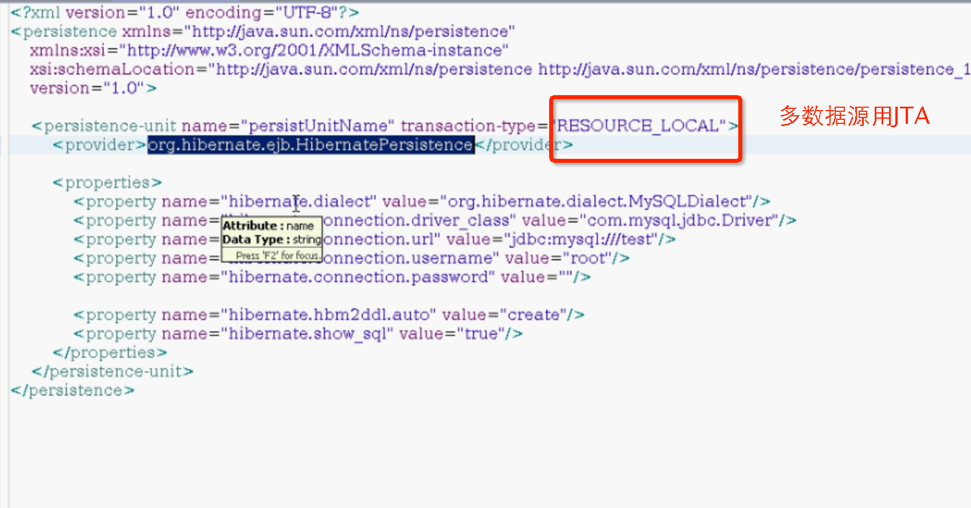Click the selected org.hibernate.ejb.HibernatePersistence text
The image size is (971, 508).
pos(310,145)
